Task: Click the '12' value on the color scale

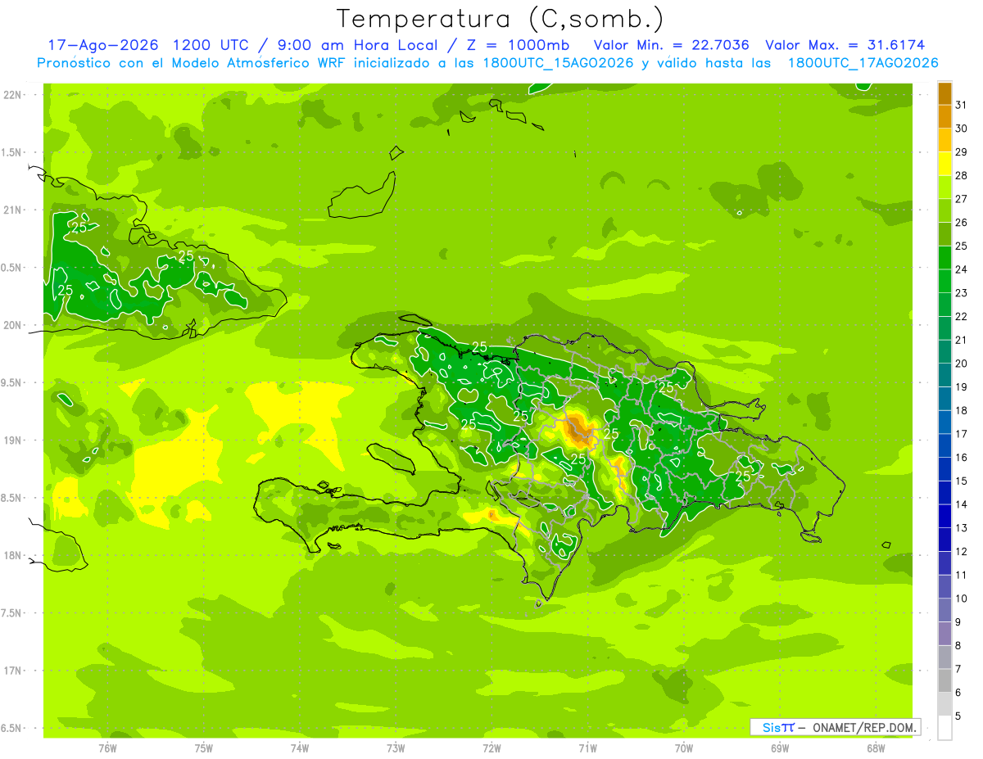Action: pos(961,552)
